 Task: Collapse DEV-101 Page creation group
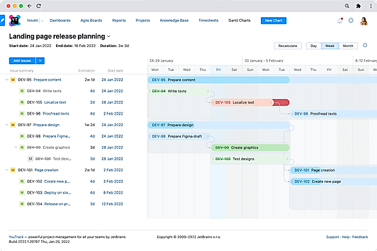pyautogui.click(x=7, y=170)
